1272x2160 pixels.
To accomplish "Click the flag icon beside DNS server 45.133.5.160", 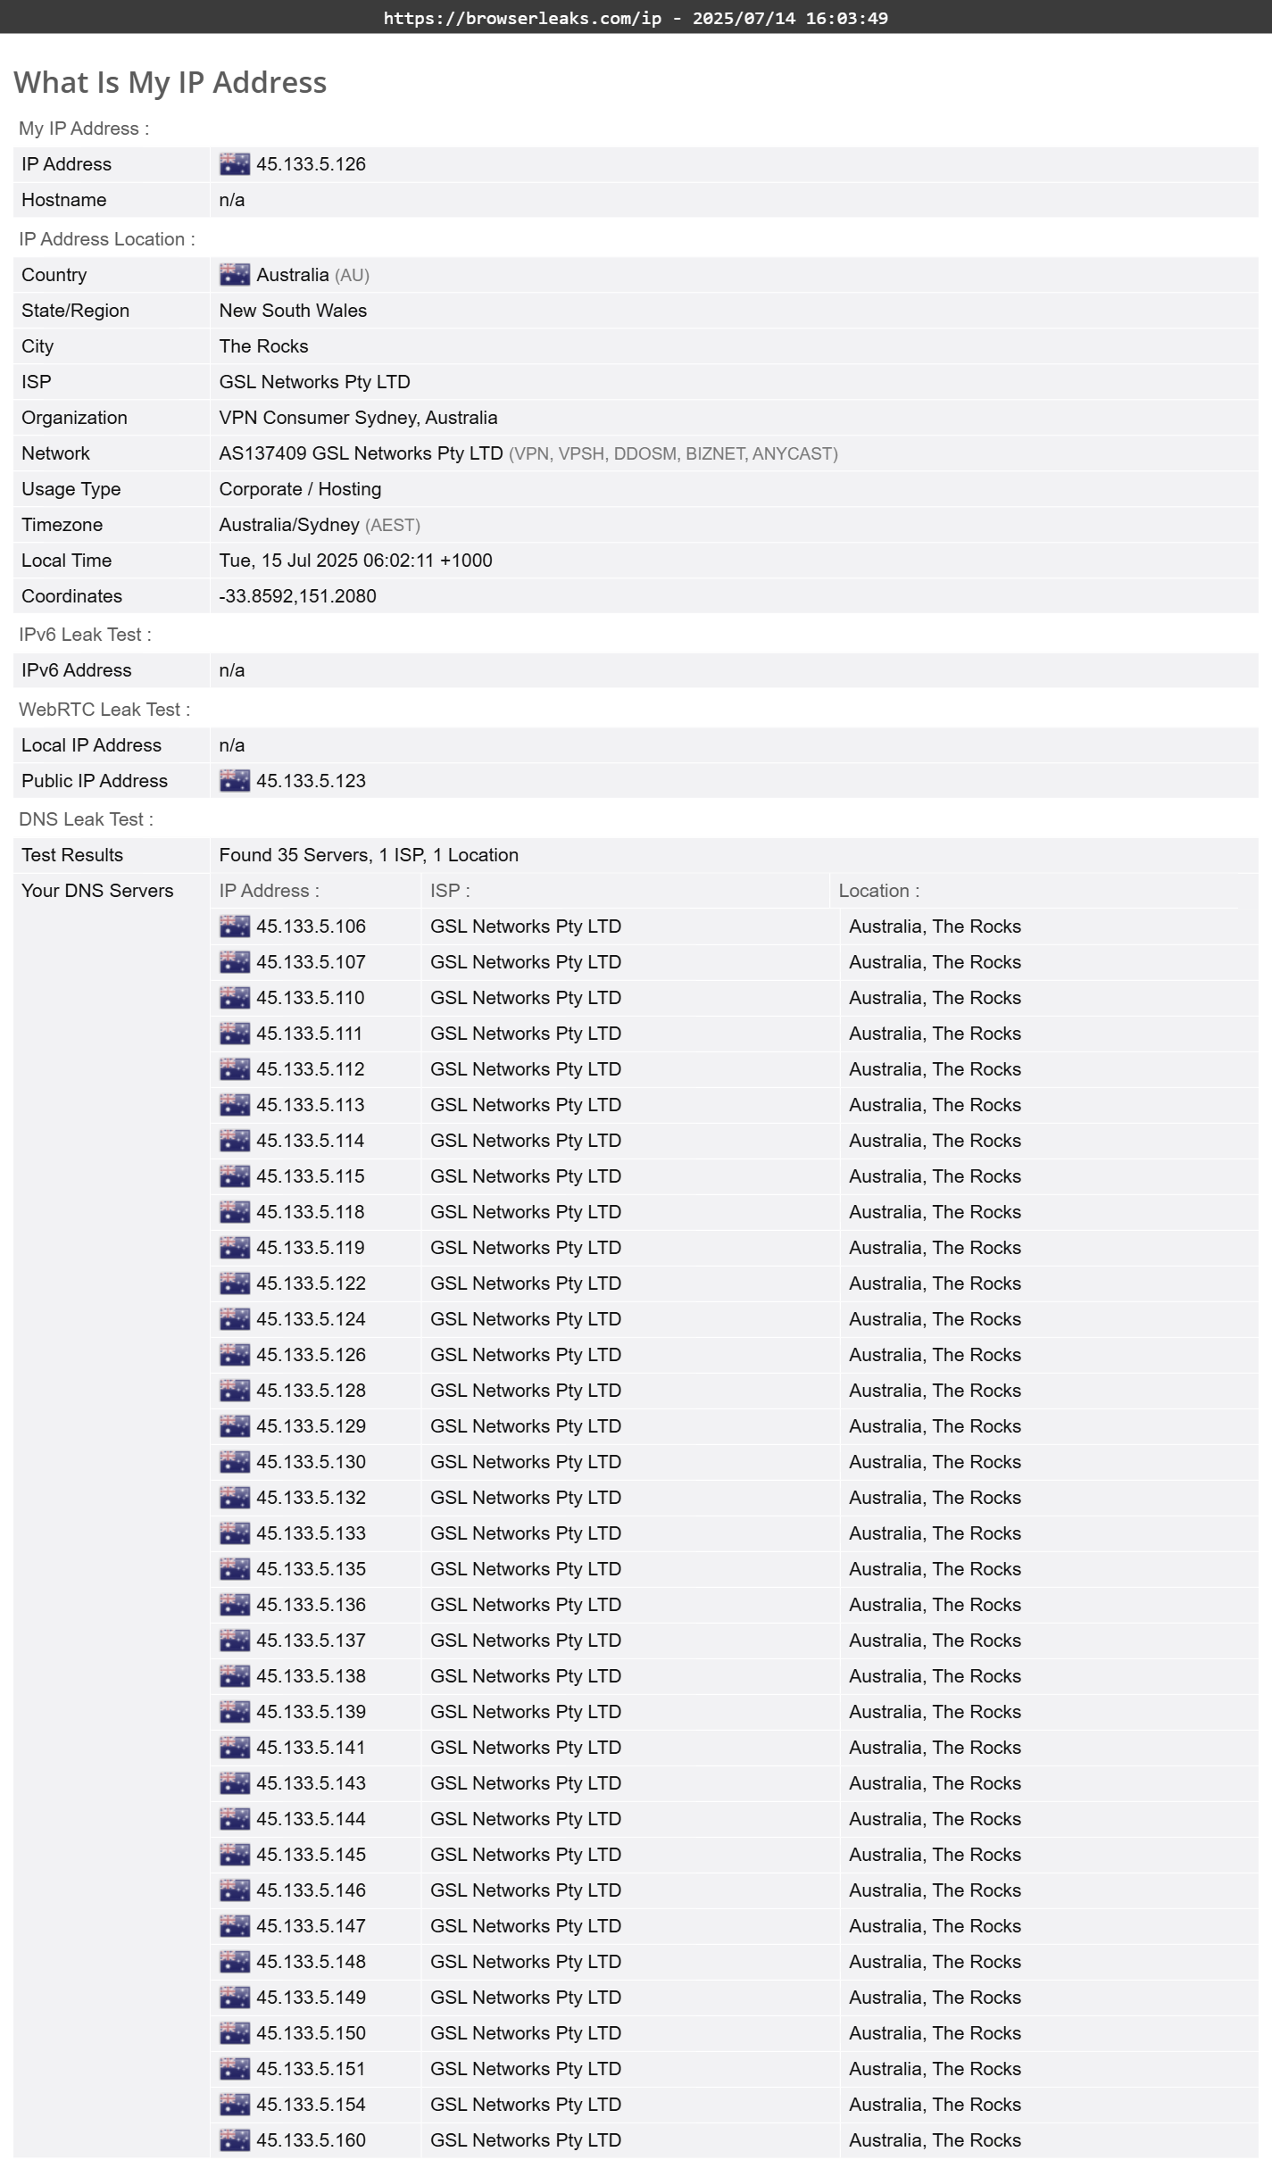I will point(235,2140).
